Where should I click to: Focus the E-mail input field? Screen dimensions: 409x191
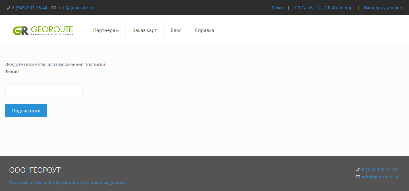point(44,90)
